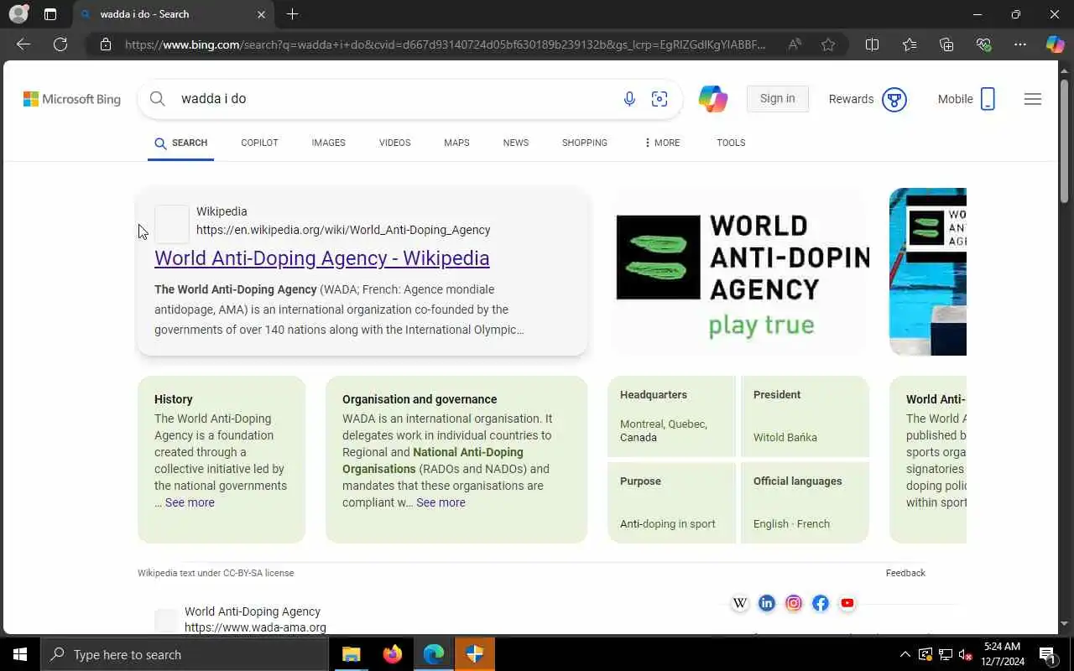Open Bing Copilot colorful icon
Image resolution: width=1074 pixels, height=671 pixels.
[x=713, y=99]
